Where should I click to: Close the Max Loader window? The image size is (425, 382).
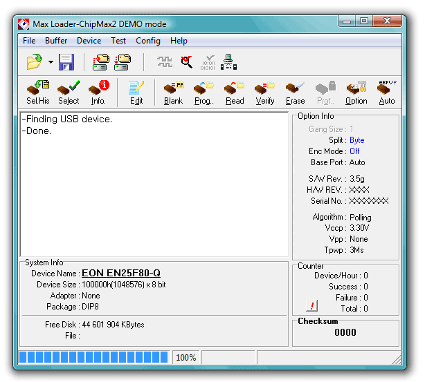[387, 21]
